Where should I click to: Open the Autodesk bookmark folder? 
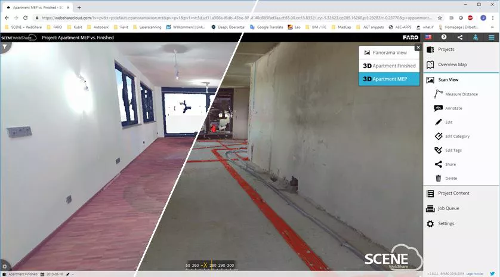tap(98, 27)
